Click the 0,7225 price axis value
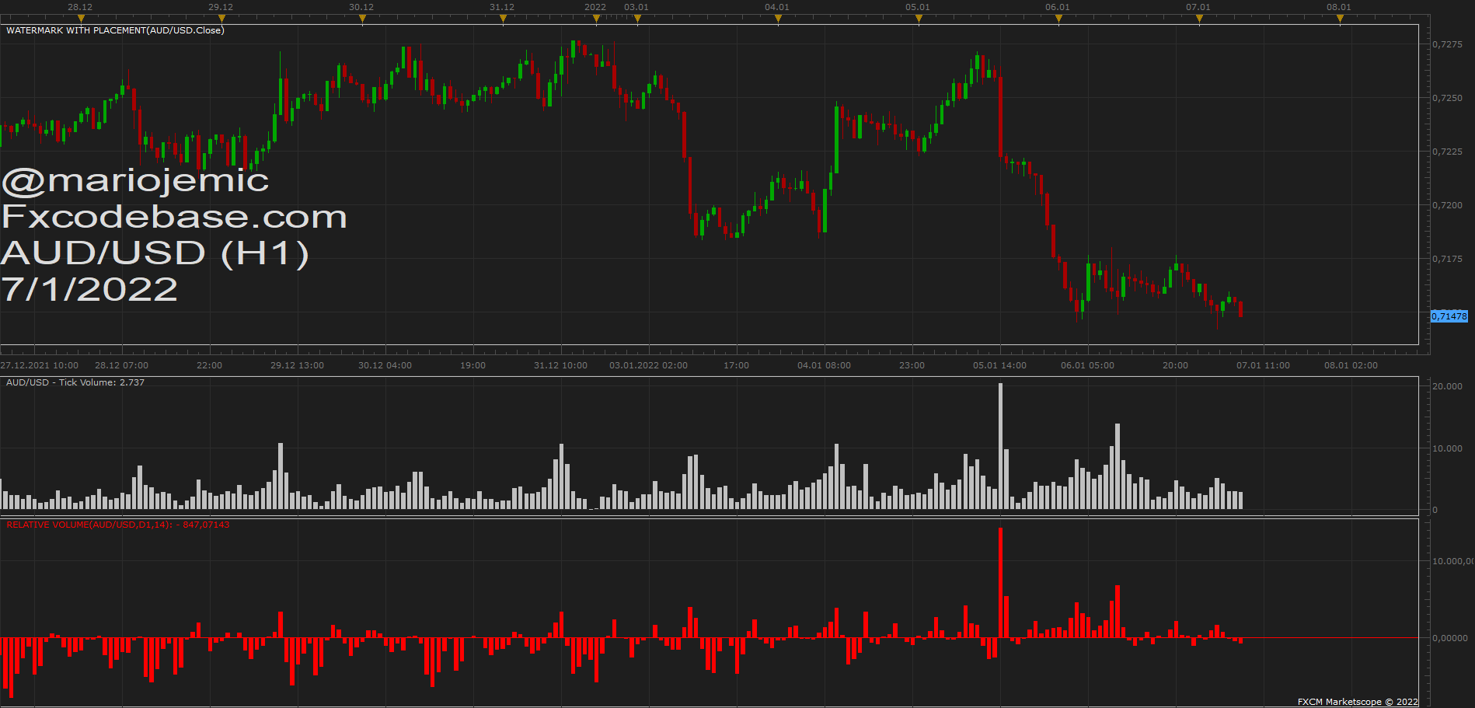Viewport: 1475px width, 708px height. (x=1447, y=152)
